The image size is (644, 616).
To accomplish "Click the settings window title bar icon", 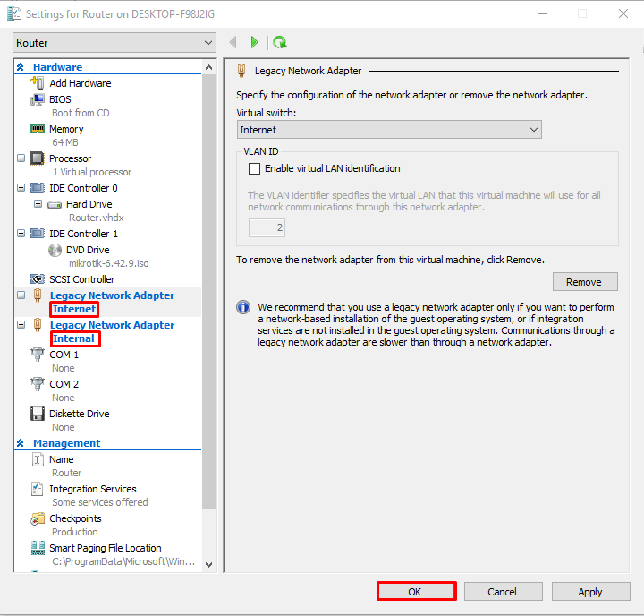I will click(14, 14).
